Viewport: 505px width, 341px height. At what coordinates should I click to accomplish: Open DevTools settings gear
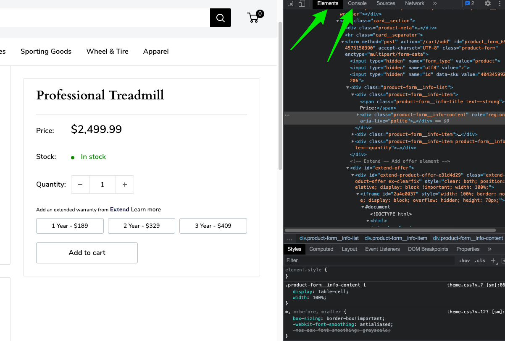[x=488, y=3]
